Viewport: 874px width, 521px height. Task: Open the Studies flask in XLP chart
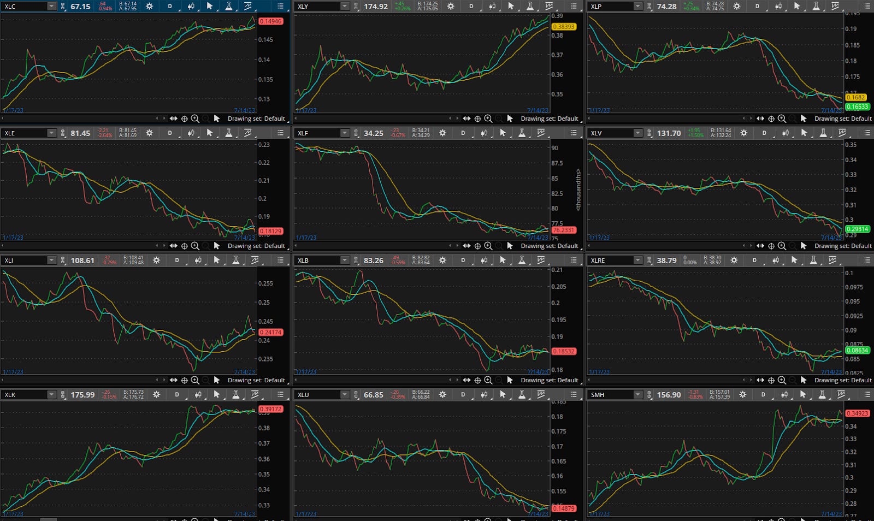point(816,7)
